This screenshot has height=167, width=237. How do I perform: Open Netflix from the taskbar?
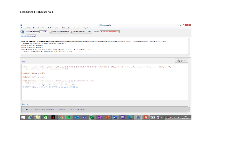[x=53, y=118]
